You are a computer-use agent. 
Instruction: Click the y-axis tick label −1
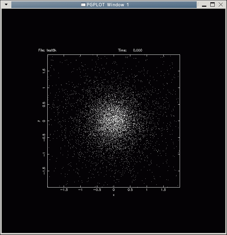point(43,154)
